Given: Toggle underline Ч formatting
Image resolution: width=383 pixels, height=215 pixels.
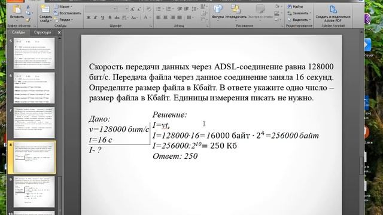Looking at the screenshot, I should pos(102,17).
